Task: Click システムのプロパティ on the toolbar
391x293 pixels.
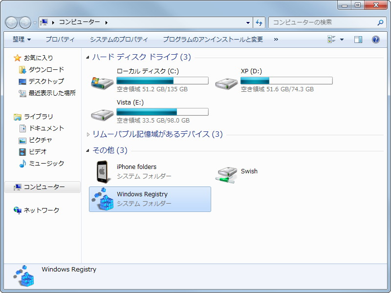Action: 119,39
